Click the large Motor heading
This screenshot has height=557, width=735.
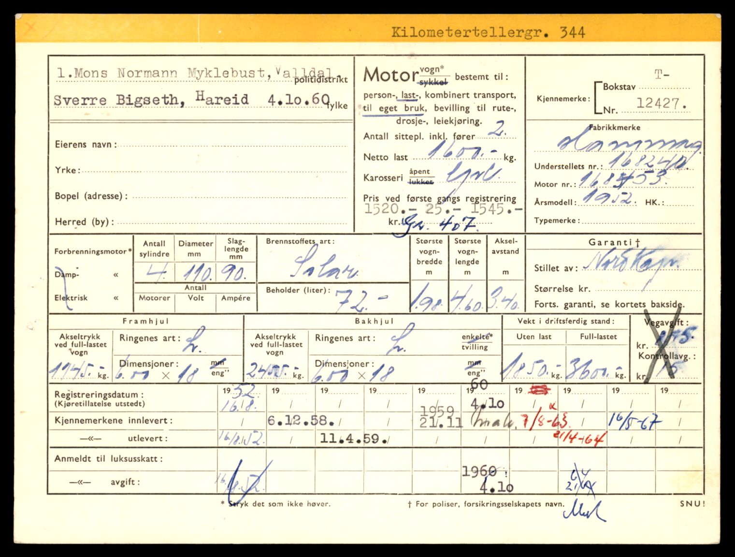(390, 75)
